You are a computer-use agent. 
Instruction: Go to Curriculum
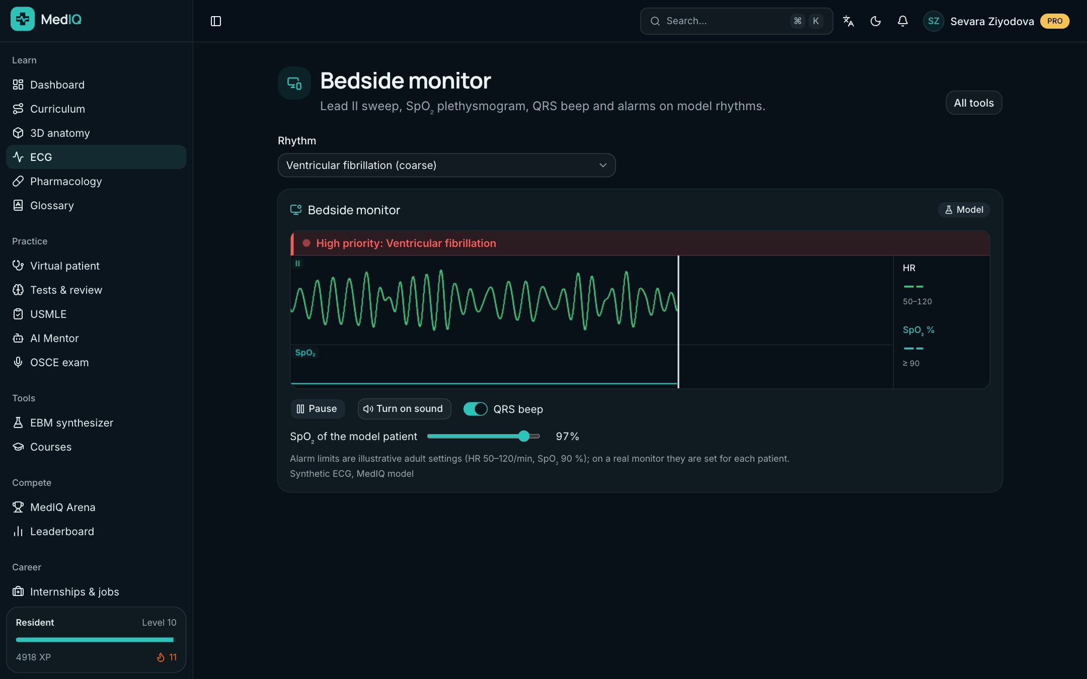click(x=96, y=109)
